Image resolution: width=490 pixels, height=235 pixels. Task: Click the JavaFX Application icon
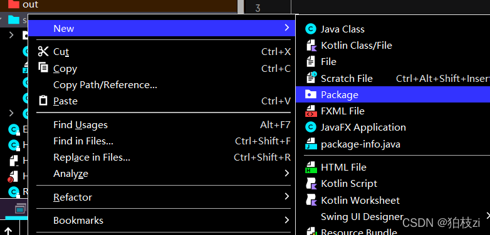(x=311, y=127)
